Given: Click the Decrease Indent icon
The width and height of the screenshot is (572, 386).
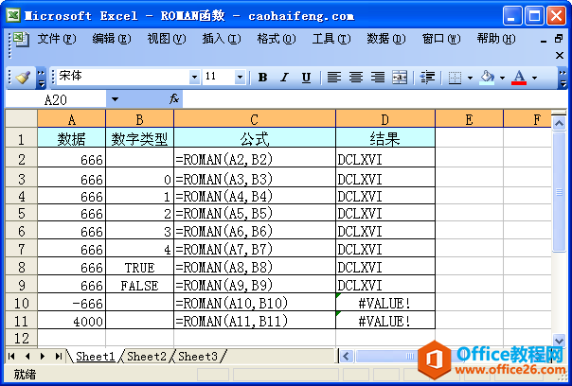Looking at the screenshot, I should (x=427, y=78).
